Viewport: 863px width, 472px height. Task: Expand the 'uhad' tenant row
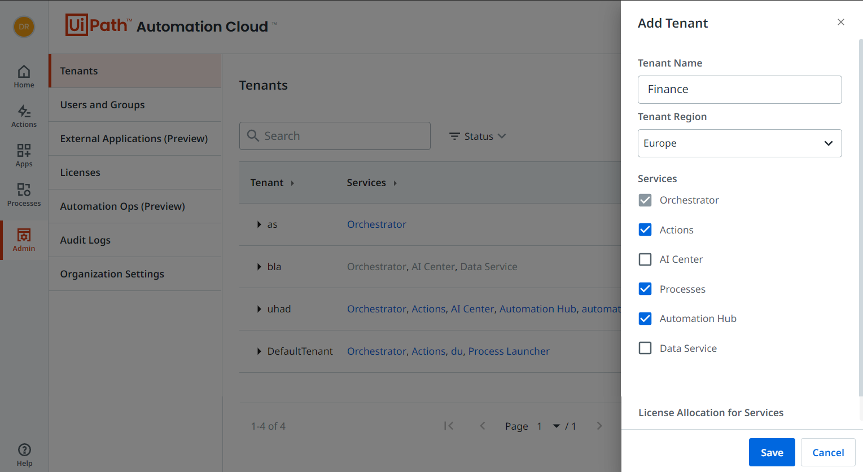click(x=259, y=309)
